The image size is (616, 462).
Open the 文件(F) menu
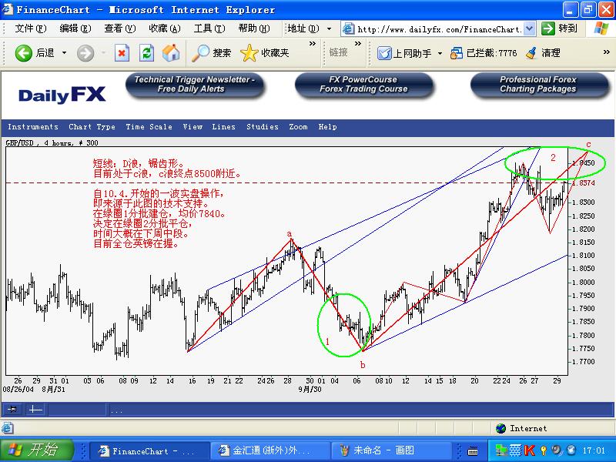pyautogui.click(x=30, y=28)
